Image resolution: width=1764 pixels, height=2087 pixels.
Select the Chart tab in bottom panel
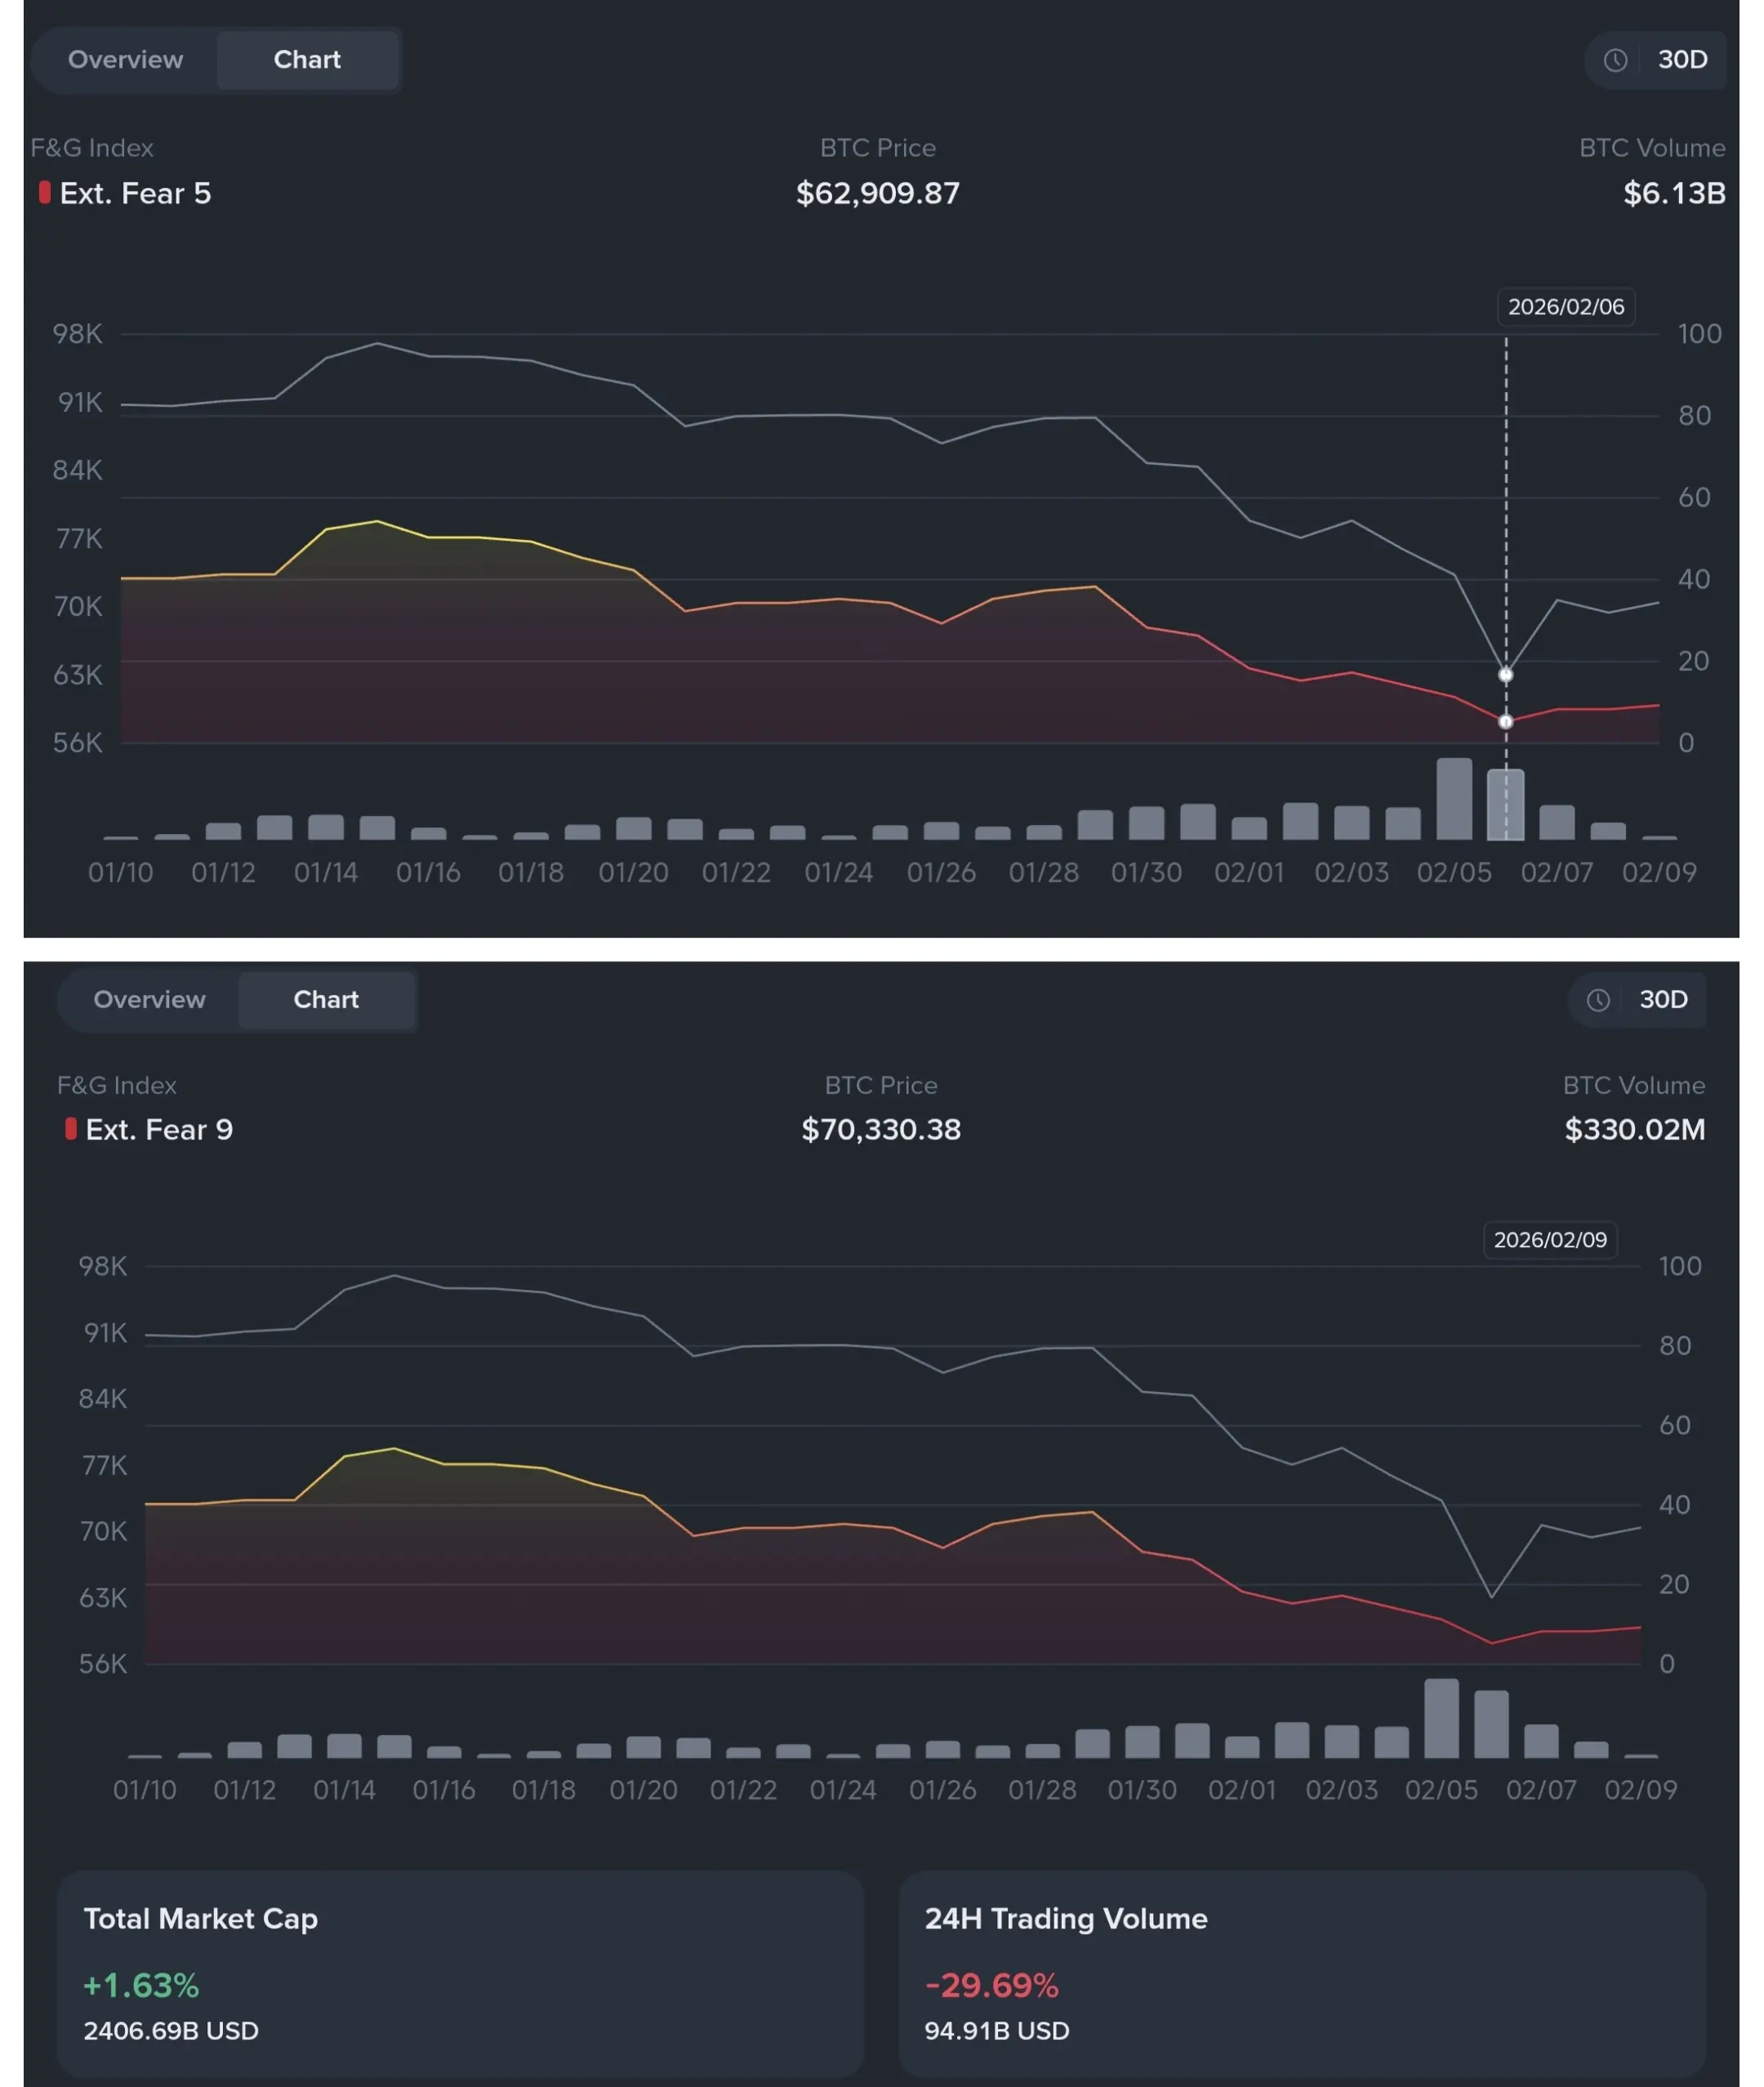326,999
